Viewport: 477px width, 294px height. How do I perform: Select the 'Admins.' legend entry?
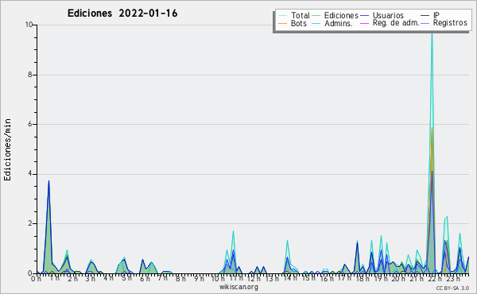(x=339, y=23)
